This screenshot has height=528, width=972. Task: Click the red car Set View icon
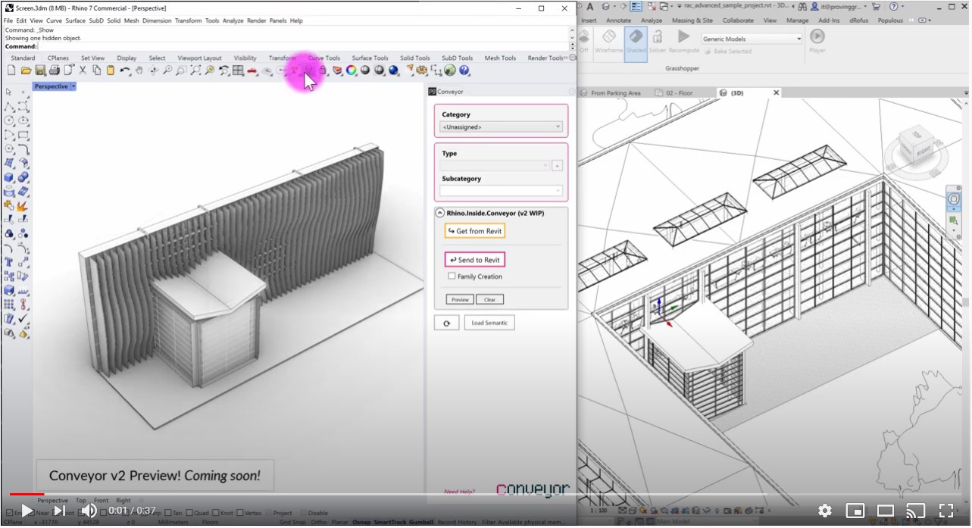(252, 70)
